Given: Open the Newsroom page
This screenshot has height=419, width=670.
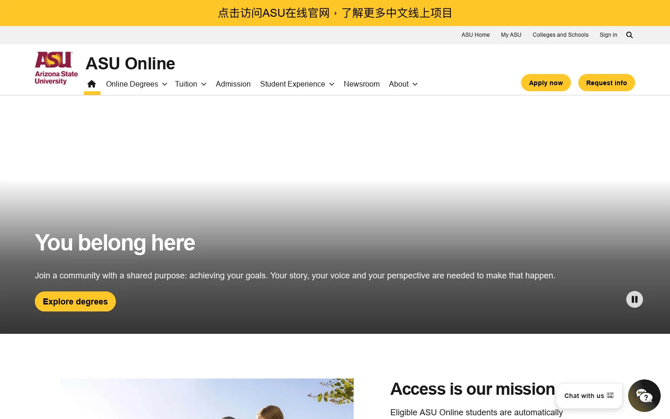Looking at the screenshot, I should [x=362, y=84].
